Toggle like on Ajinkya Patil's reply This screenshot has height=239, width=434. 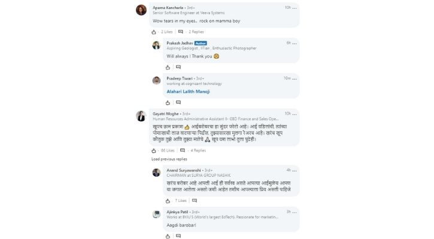pyautogui.click(x=168, y=235)
